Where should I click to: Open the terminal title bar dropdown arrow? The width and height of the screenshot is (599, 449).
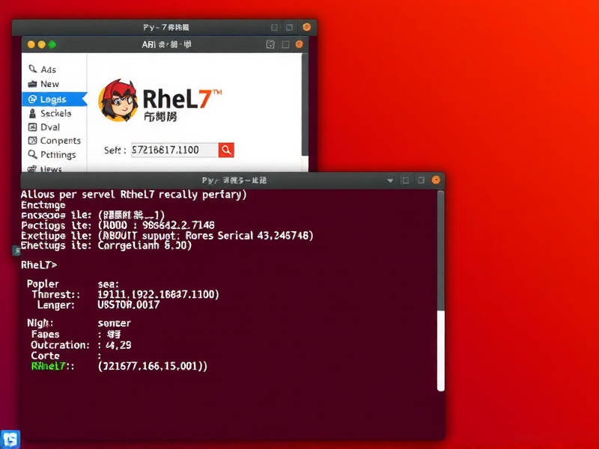(390, 180)
